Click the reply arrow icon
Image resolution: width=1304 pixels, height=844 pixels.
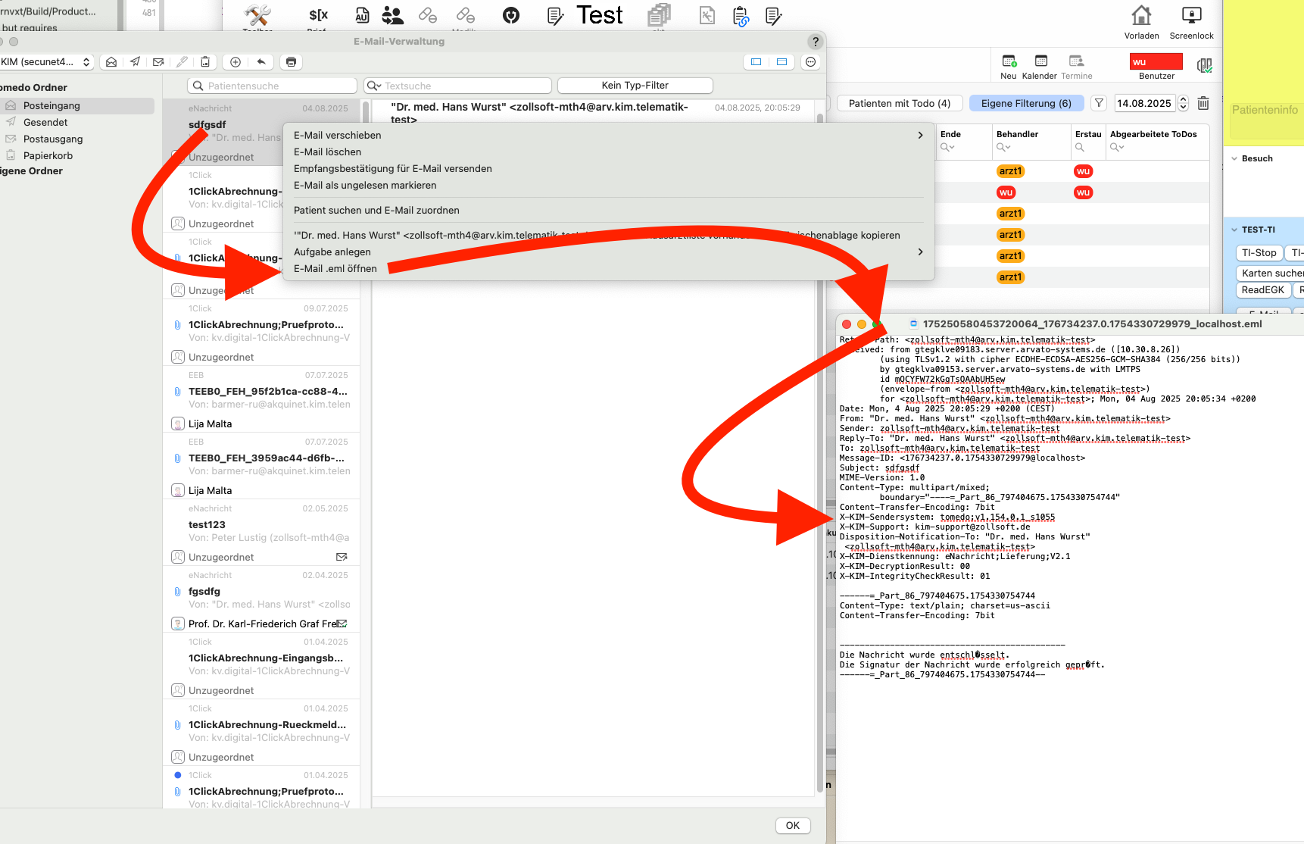(261, 62)
